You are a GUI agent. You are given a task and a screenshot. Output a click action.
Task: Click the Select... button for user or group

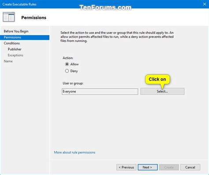pyautogui.click(x=162, y=91)
